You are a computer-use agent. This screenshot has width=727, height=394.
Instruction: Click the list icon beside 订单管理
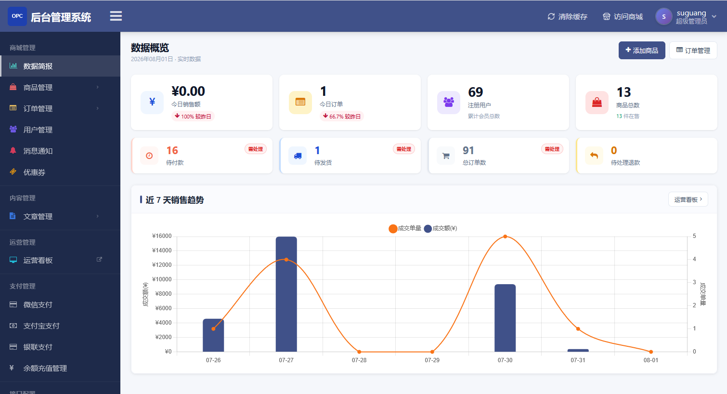click(x=13, y=108)
